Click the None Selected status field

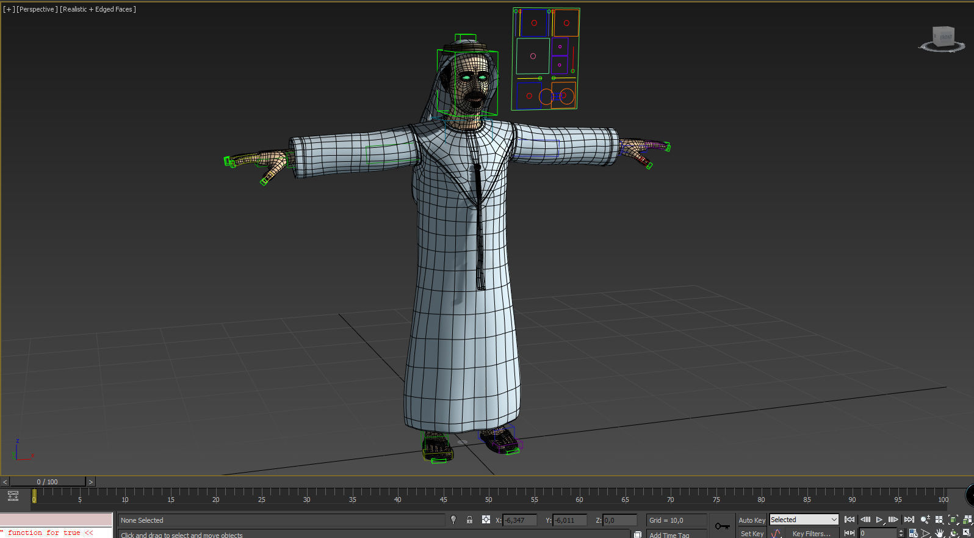point(281,520)
